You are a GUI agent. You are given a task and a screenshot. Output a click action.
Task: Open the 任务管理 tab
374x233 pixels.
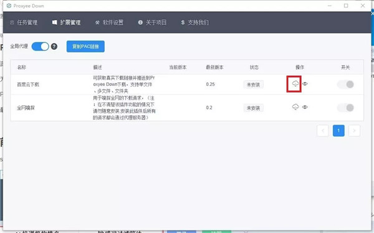(24, 22)
